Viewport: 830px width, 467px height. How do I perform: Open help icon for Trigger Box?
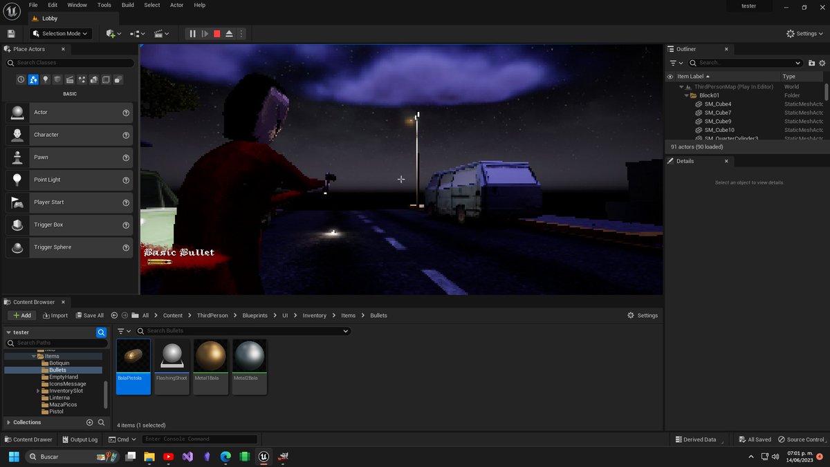tap(126, 225)
